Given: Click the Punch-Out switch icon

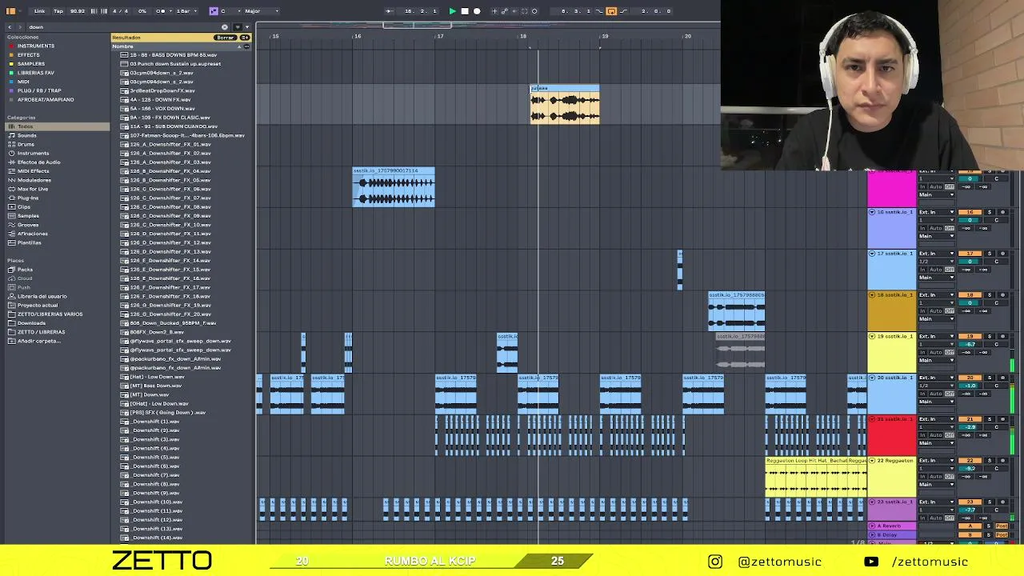Looking at the screenshot, I should [623, 11].
